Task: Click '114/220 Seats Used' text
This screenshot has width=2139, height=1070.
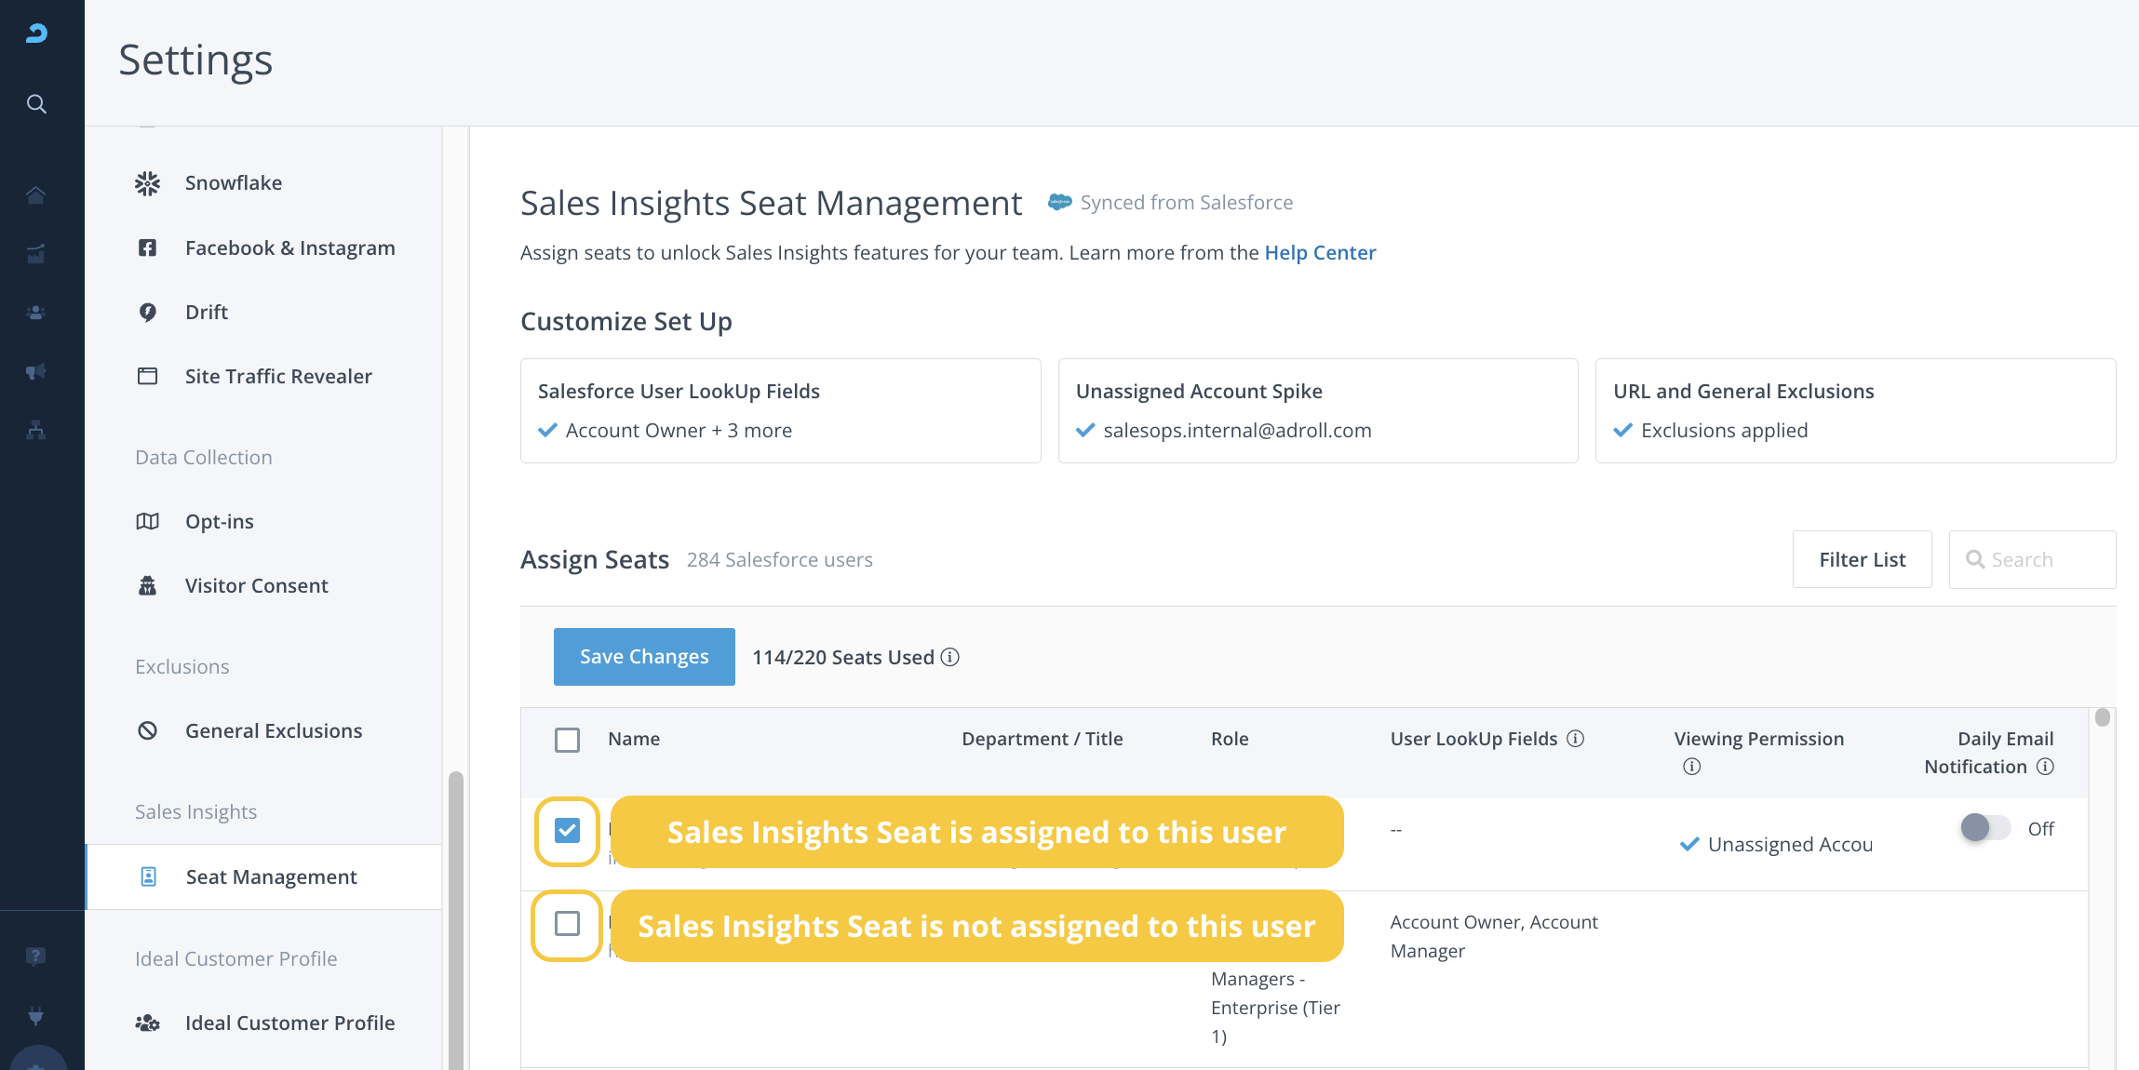Action: (x=842, y=658)
